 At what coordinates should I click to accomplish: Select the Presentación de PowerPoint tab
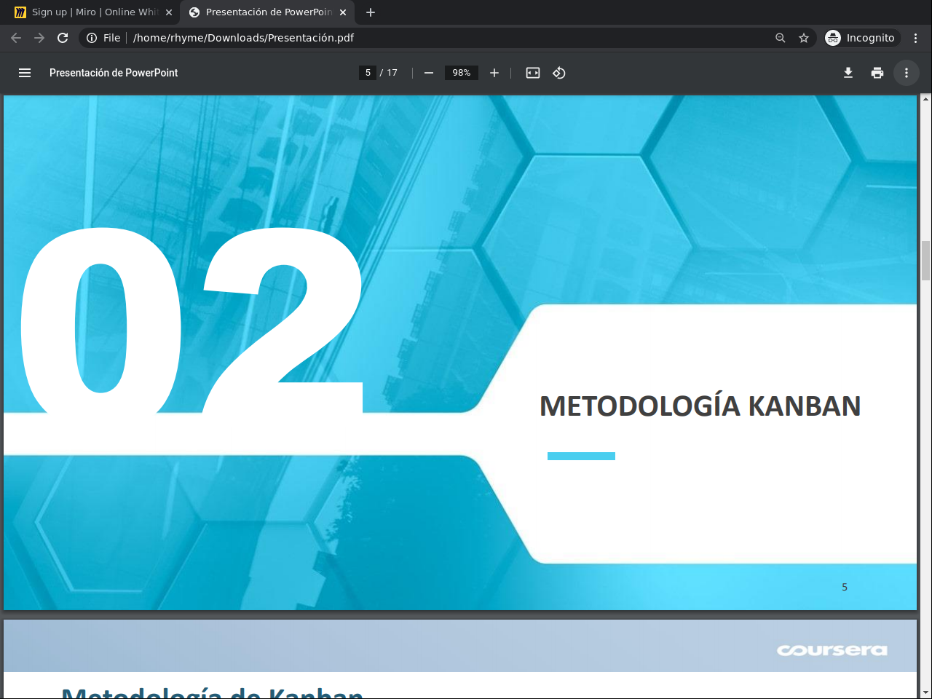[x=268, y=12]
